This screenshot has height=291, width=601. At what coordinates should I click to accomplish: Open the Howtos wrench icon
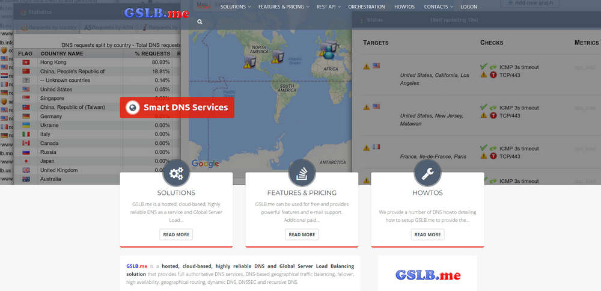coord(428,173)
